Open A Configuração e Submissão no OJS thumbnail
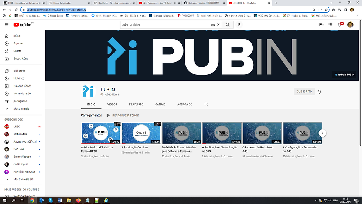Screen dimensions: 362x204 click(x=303, y=133)
